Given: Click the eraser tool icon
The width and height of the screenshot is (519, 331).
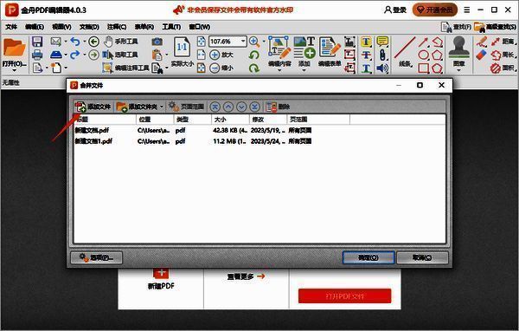Looking at the screenshot, I should (x=481, y=55).
